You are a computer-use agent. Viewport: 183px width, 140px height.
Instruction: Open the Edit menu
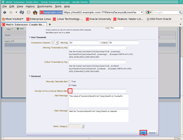12,6
